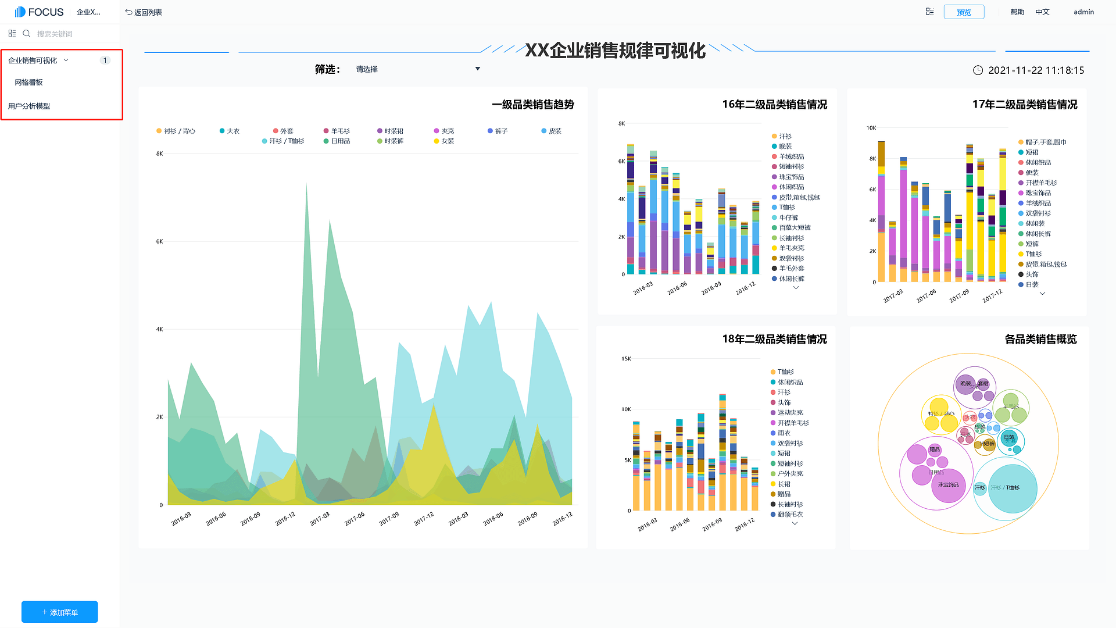1116x628 pixels.
Task: Open the layout list icon near 预览
Action: pyautogui.click(x=929, y=12)
